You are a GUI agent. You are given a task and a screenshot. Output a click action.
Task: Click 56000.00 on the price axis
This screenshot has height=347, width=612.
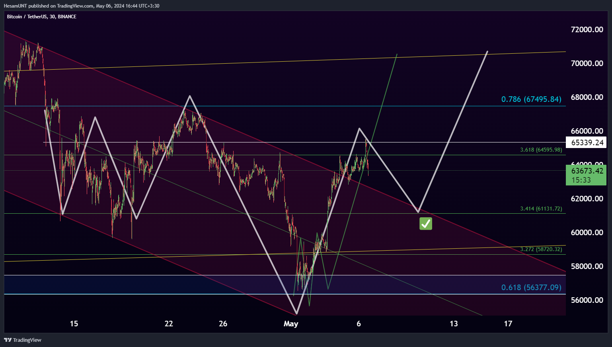click(587, 300)
